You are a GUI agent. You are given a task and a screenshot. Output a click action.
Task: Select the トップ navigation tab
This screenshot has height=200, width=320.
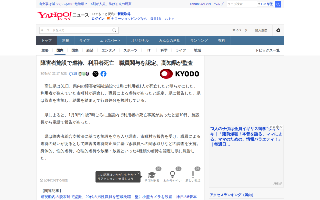46,40
